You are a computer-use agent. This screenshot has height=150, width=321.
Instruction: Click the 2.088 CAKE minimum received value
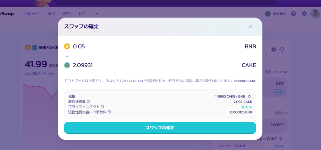243,102
